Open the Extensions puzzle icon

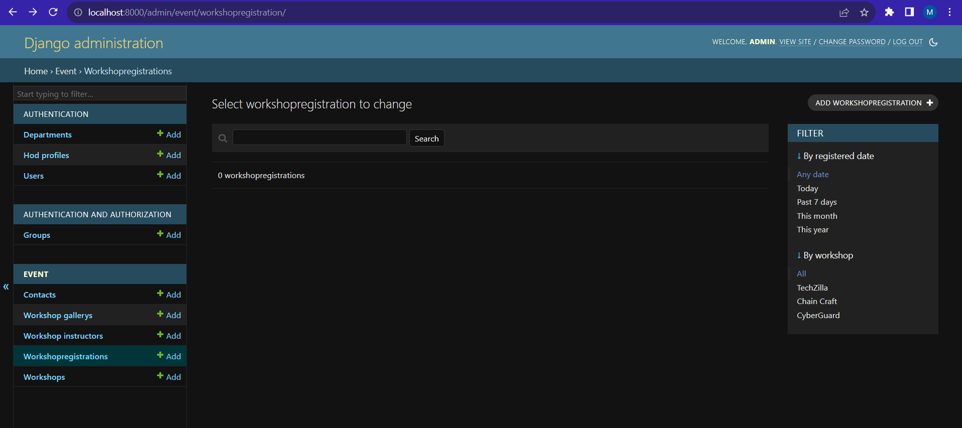pos(889,12)
